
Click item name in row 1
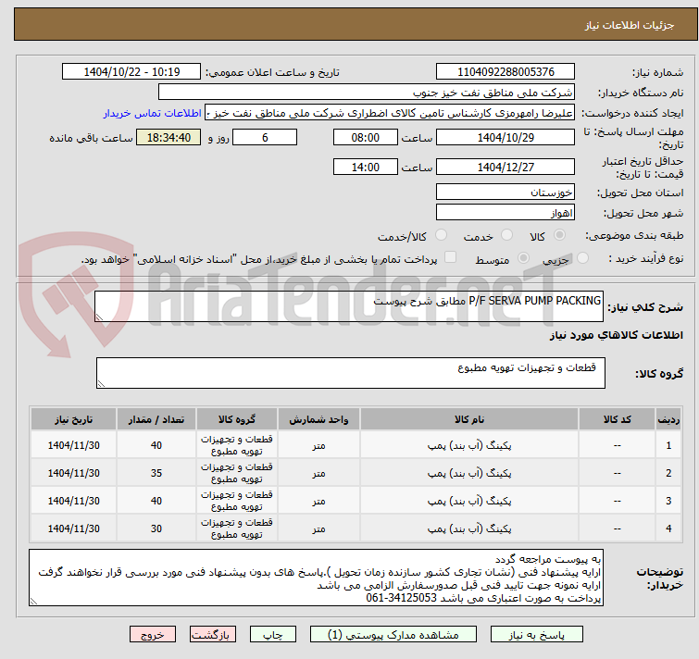(469, 445)
